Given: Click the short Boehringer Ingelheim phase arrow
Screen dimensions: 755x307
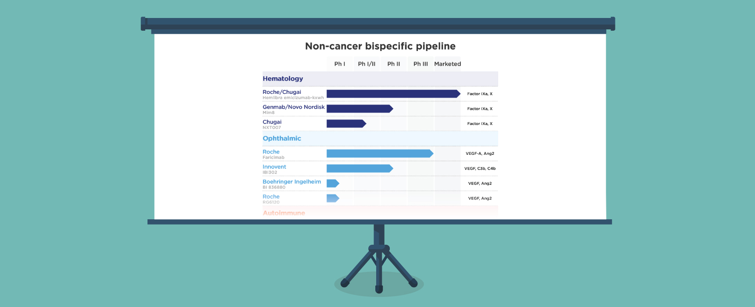Looking at the screenshot, I should pyautogui.click(x=332, y=183).
